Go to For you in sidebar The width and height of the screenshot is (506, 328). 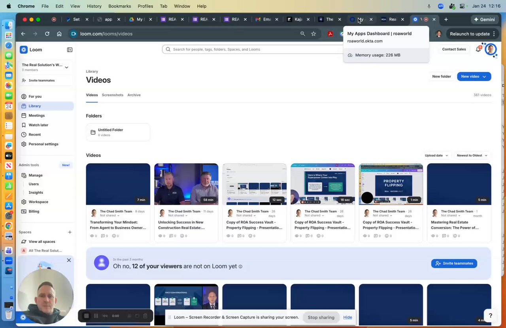pos(35,96)
